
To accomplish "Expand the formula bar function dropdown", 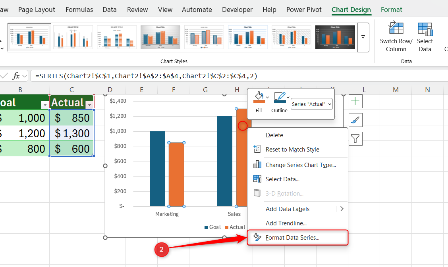I will point(25,76).
